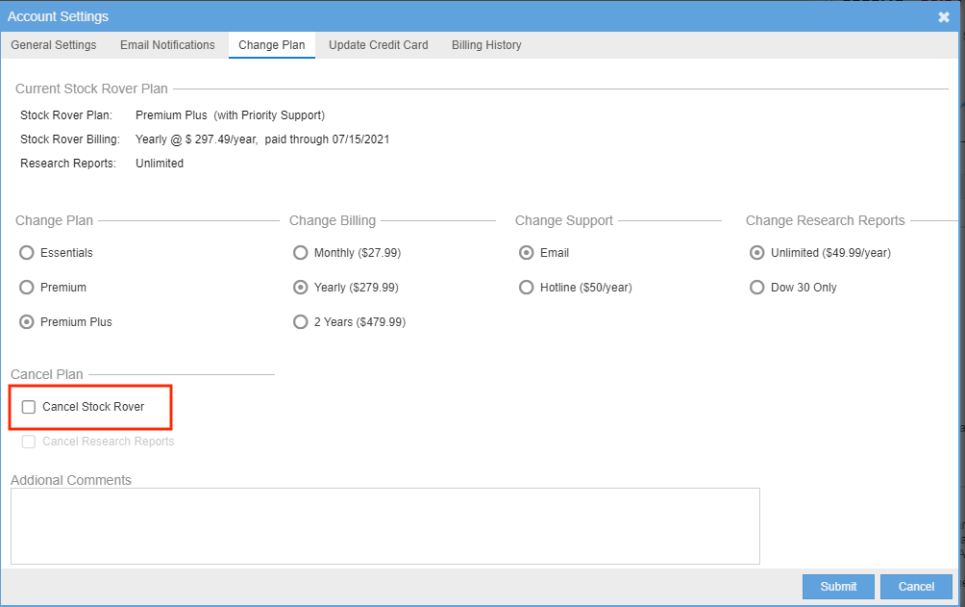Open the Email Notifications tab
The width and height of the screenshot is (965, 607).
pyautogui.click(x=167, y=45)
